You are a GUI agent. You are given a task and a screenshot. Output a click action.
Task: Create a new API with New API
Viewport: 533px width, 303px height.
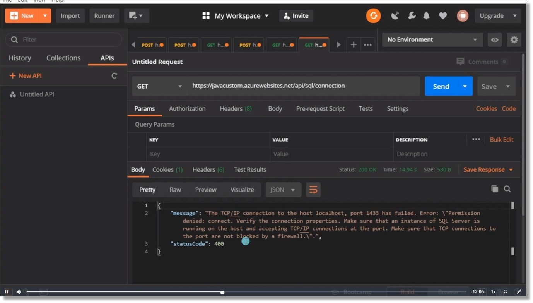(x=26, y=76)
